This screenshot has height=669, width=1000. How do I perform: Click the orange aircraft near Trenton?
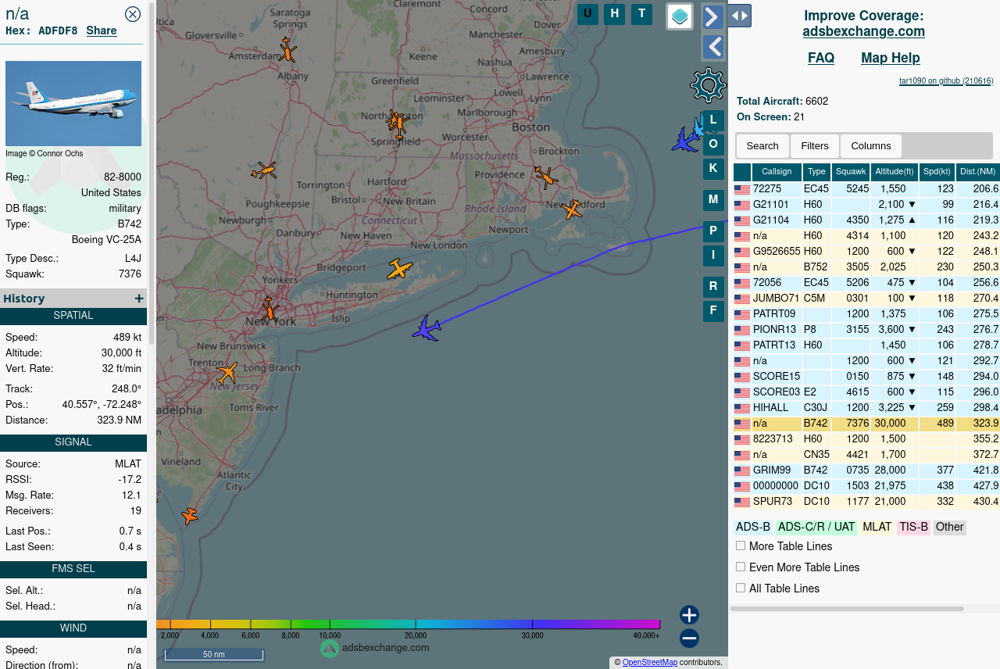pyautogui.click(x=227, y=373)
